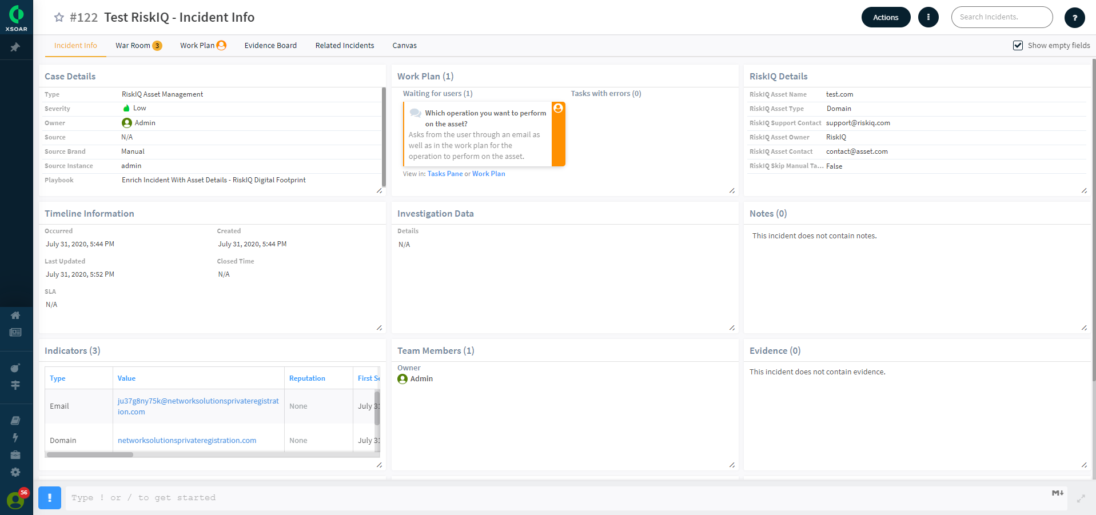Click chat bubble icon on waiting task
Viewport: 1096px width, 515px height.
click(416, 113)
